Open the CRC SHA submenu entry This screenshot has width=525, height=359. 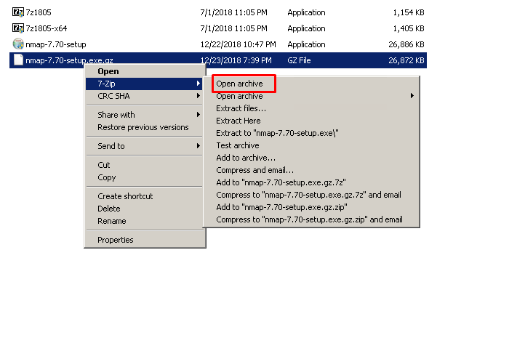[x=145, y=96]
